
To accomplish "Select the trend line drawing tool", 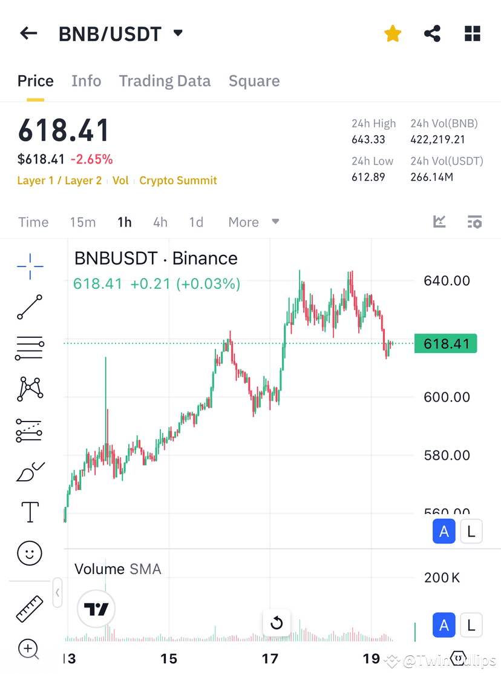I will [x=30, y=307].
